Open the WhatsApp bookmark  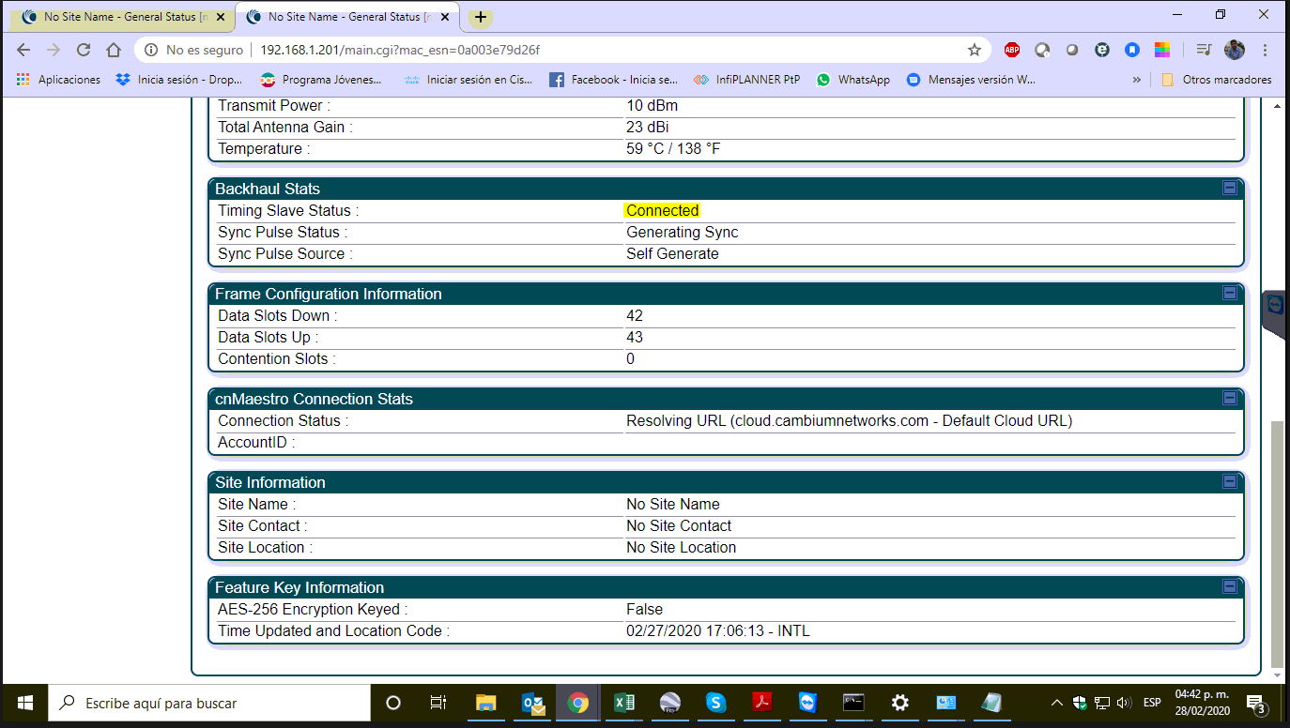[852, 80]
